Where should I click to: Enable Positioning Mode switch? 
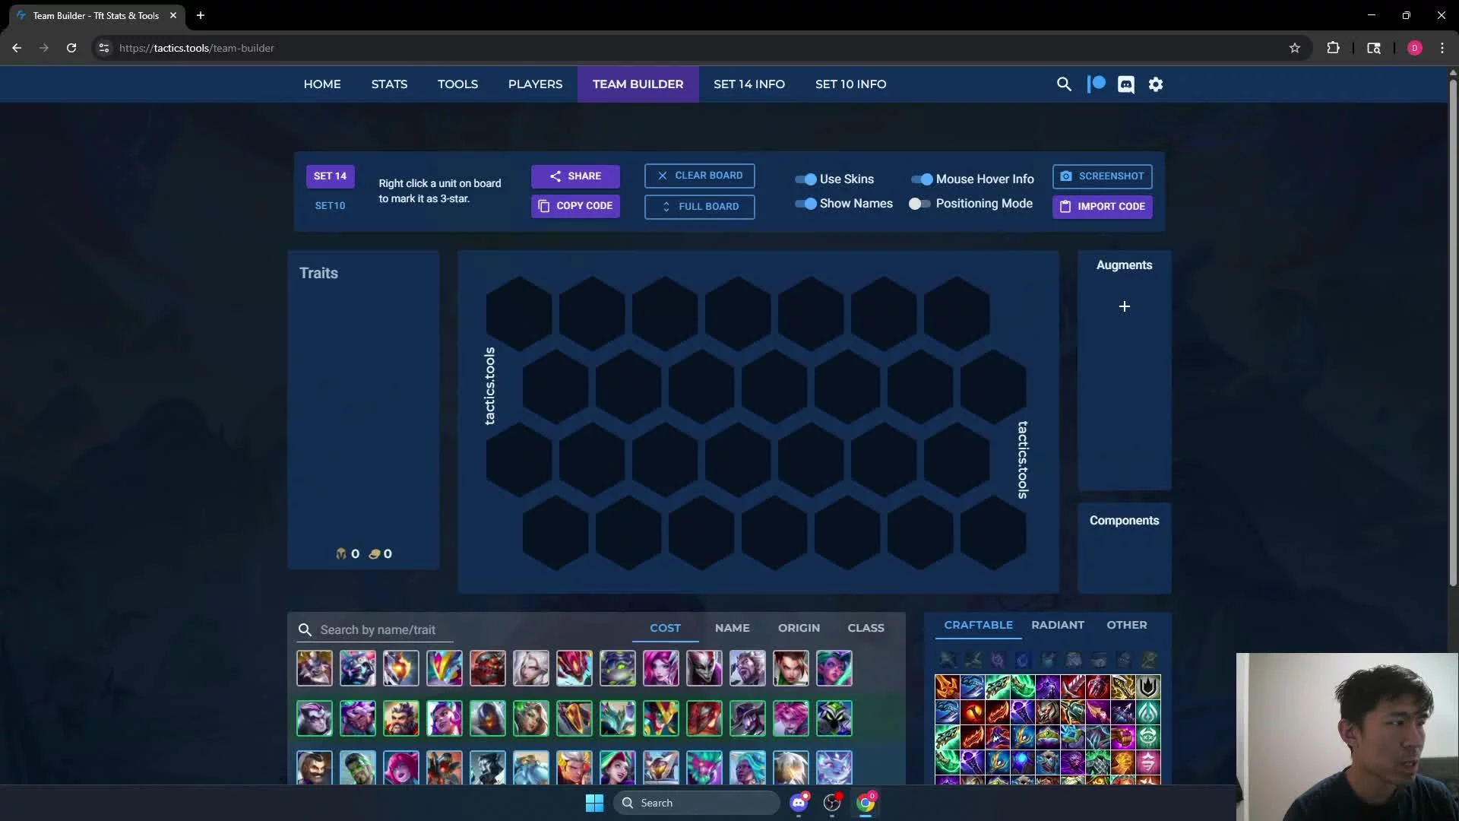tap(919, 204)
